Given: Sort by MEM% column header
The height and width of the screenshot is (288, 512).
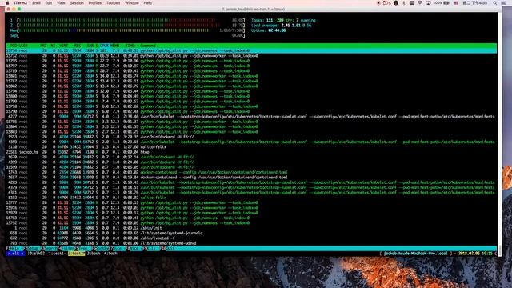Looking at the screenshot, I should (115, 46).
